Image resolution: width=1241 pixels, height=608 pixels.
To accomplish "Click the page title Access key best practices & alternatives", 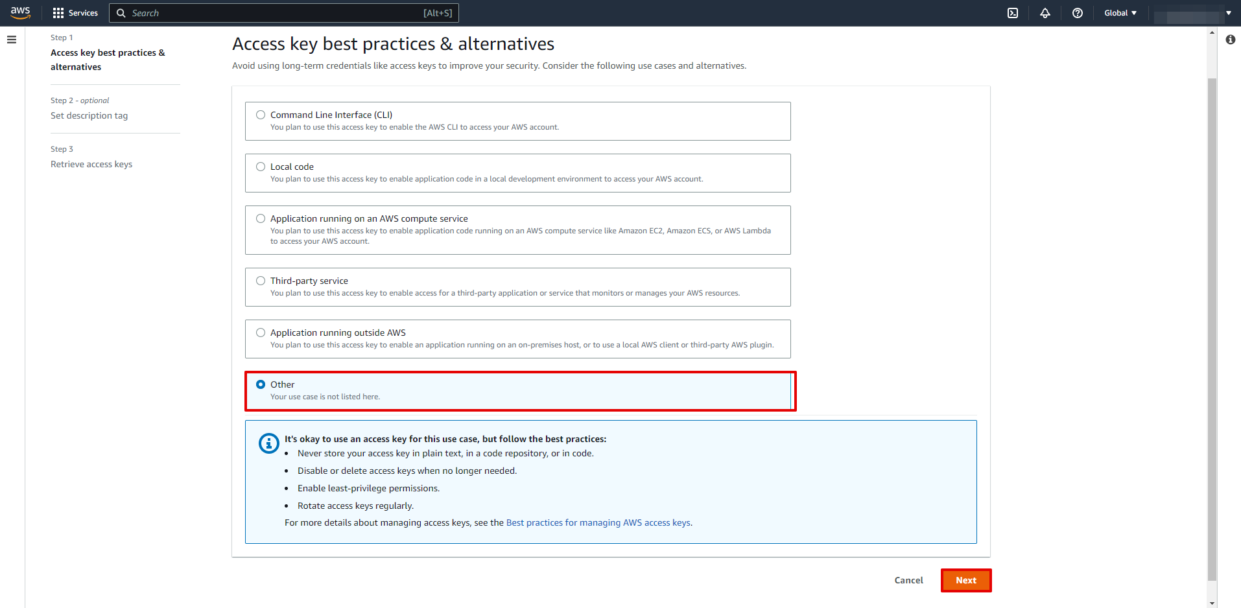I will (x=393, y=43).
